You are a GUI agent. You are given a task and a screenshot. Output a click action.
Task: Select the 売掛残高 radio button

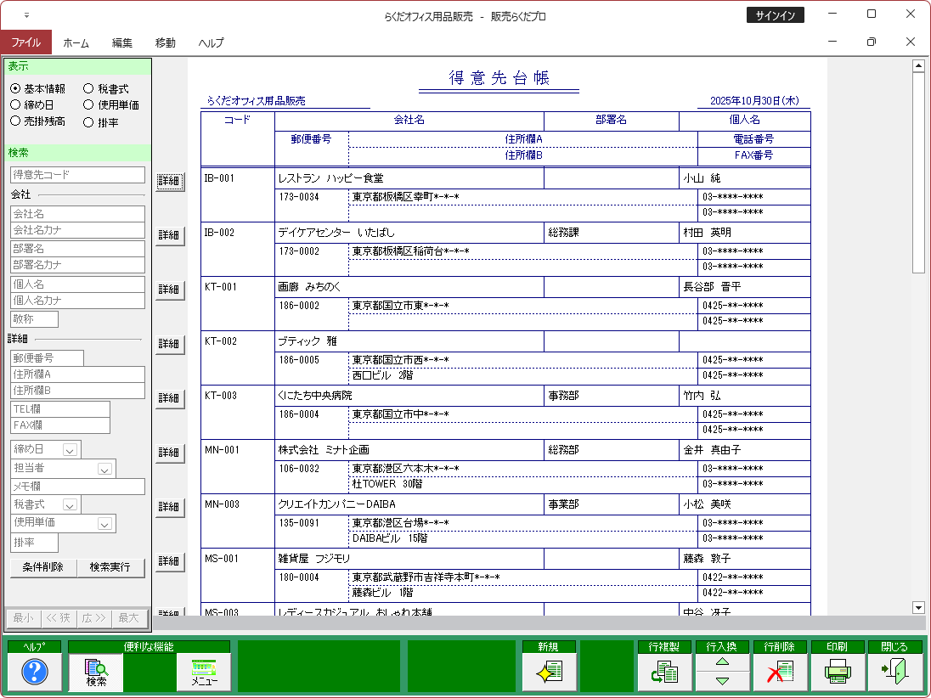point(15,121)
